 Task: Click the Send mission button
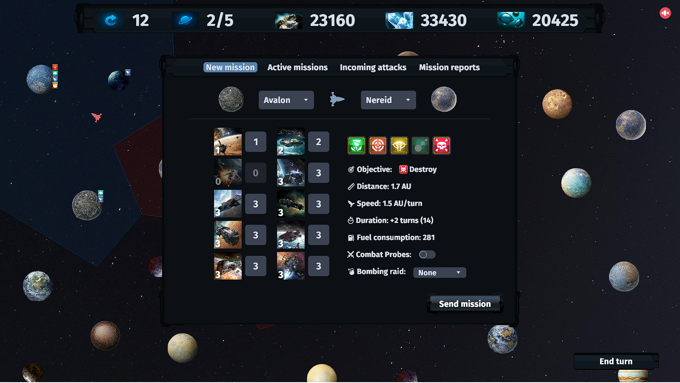coord(465,304)
